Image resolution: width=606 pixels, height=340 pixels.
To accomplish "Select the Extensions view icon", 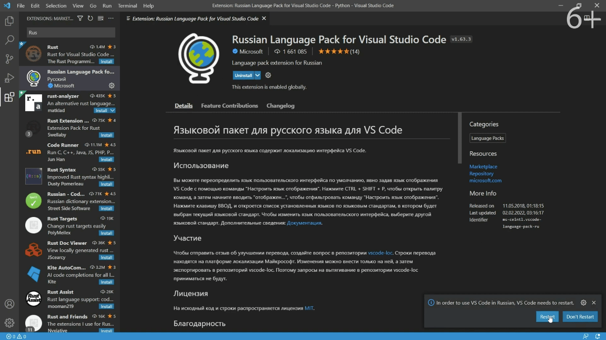I will coord(9,97).
